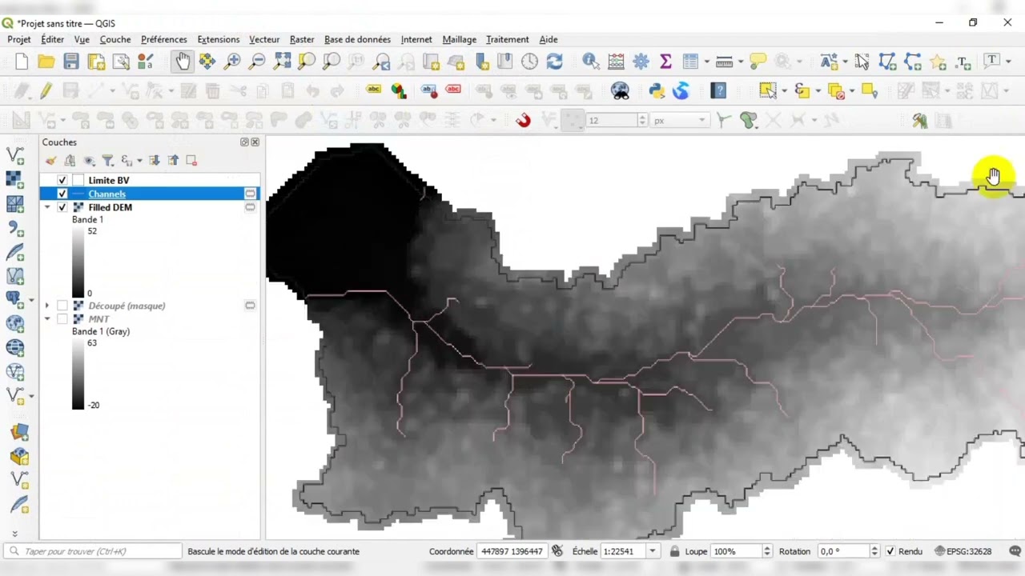This screenshot has width=1025, height=576.
Task: Collapse the Filled DEM layer tree
Action: click(x=47, y=207)
